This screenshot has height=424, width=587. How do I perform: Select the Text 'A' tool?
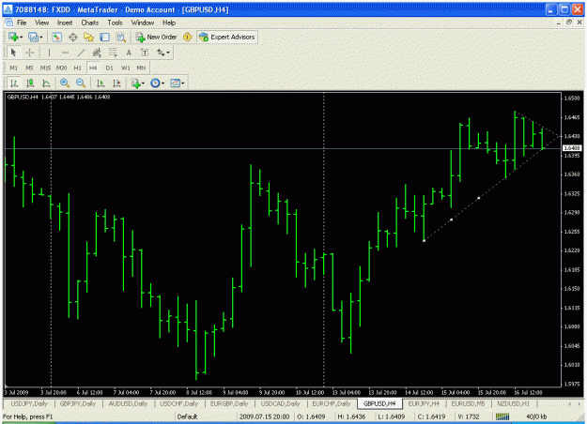[129, 53]
